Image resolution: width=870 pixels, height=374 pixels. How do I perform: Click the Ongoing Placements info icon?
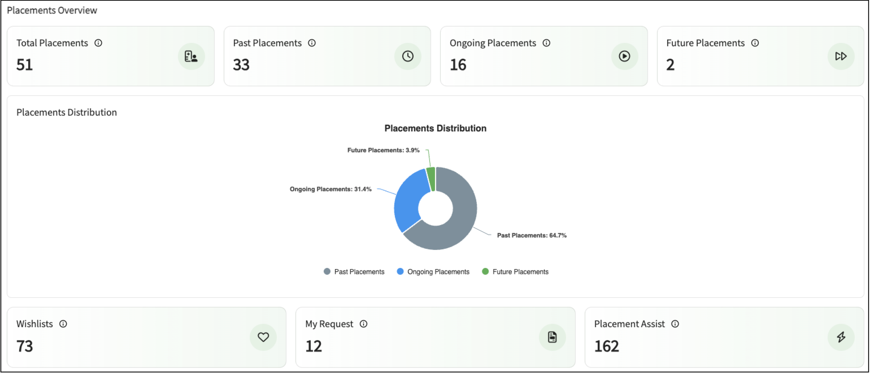click(547, 43)
